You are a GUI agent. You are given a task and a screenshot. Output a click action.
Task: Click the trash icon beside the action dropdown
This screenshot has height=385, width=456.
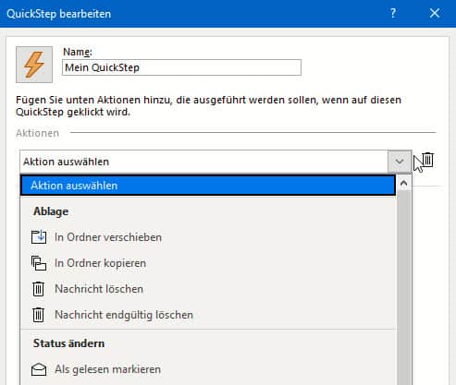click(x=428, y=160)
